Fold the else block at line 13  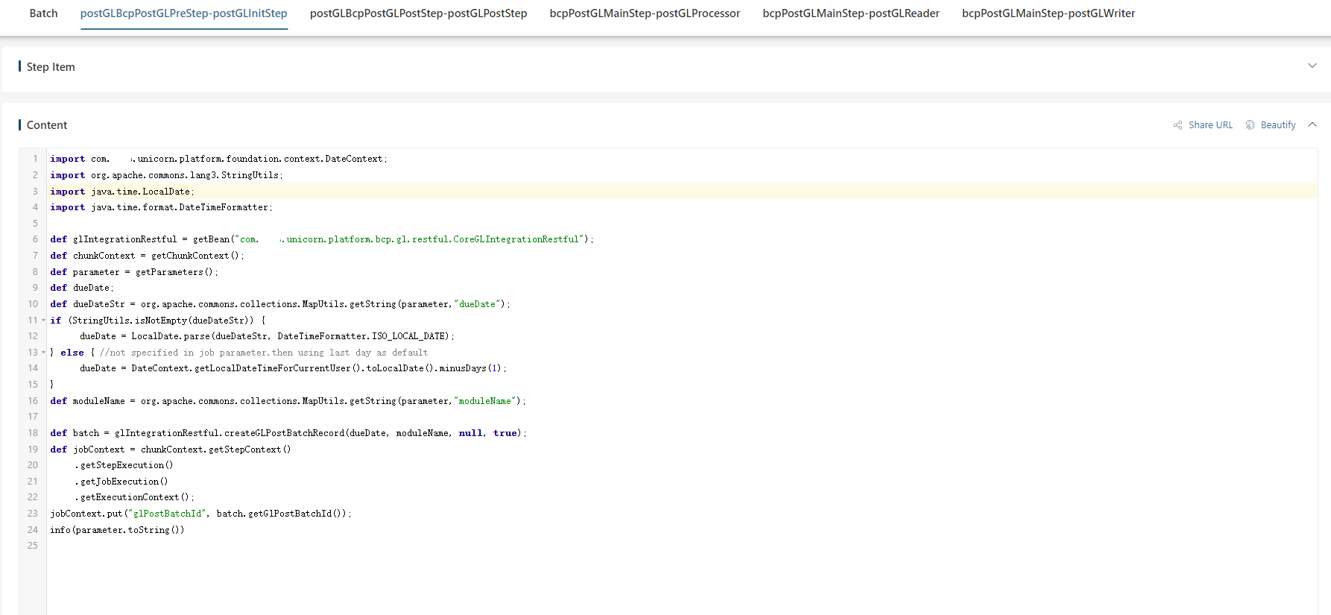point(43,353)
